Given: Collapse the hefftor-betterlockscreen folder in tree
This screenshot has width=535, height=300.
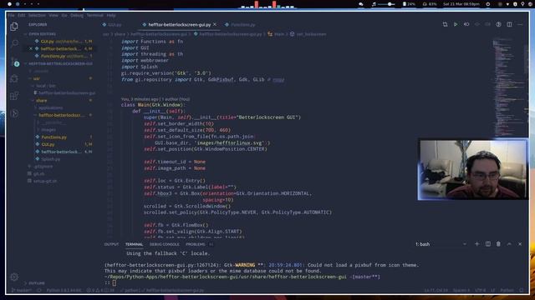Looking at the screenshot, I should (61, 115).
